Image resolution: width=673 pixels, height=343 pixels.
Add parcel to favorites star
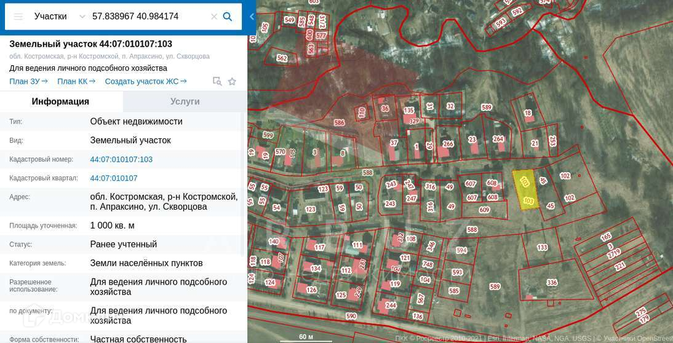tap(232, 82)
